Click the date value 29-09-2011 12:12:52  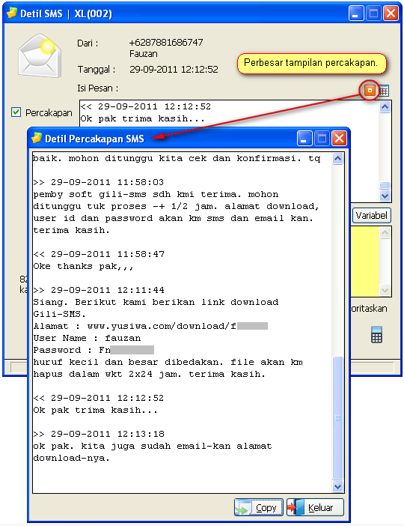[174, 70]
